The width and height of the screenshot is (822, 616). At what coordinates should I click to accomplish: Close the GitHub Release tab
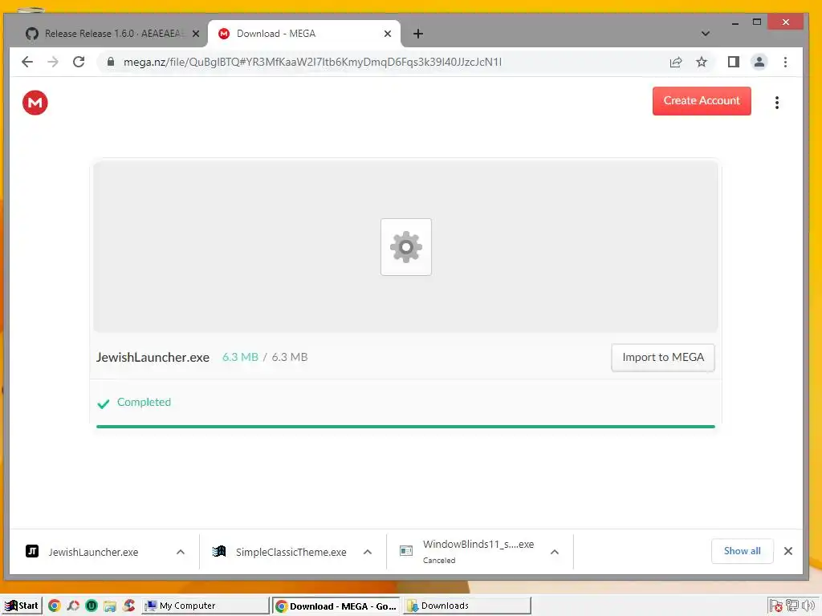(196, 34)
